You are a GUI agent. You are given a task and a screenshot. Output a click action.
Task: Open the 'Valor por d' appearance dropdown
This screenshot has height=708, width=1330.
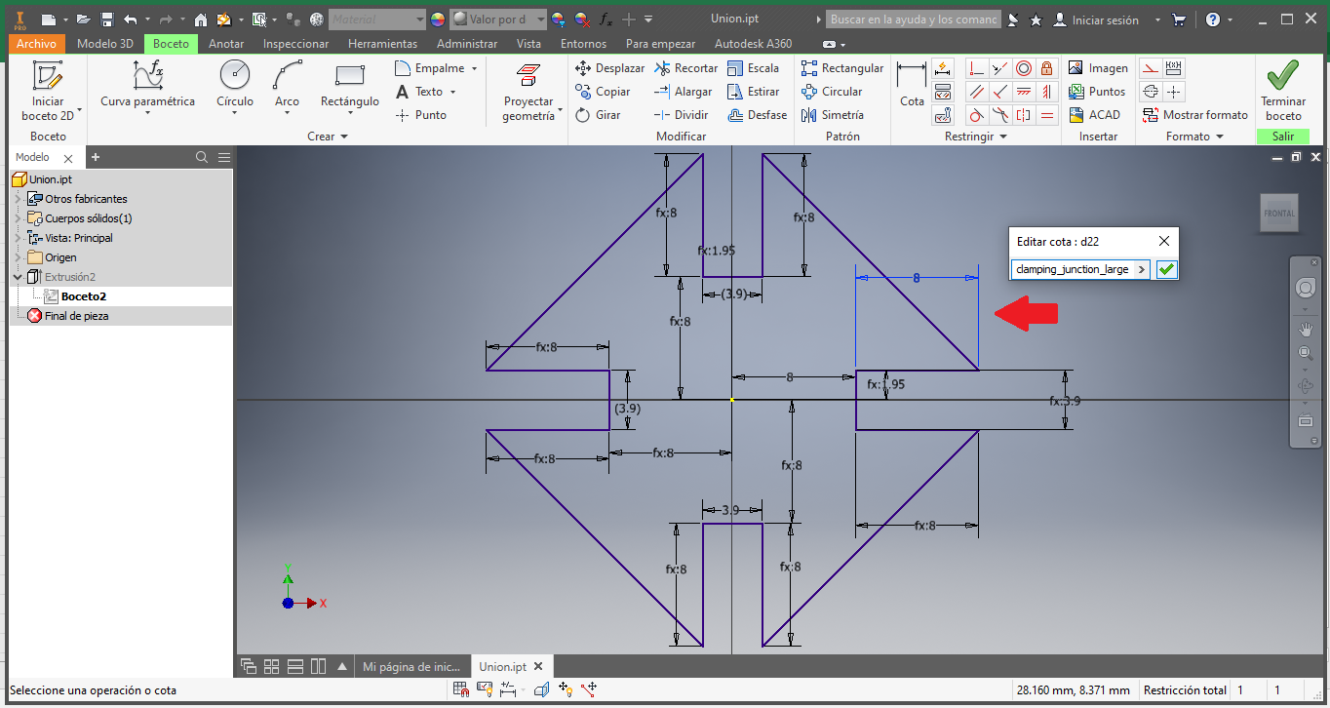pyautogui.click(x=496, y=20)
